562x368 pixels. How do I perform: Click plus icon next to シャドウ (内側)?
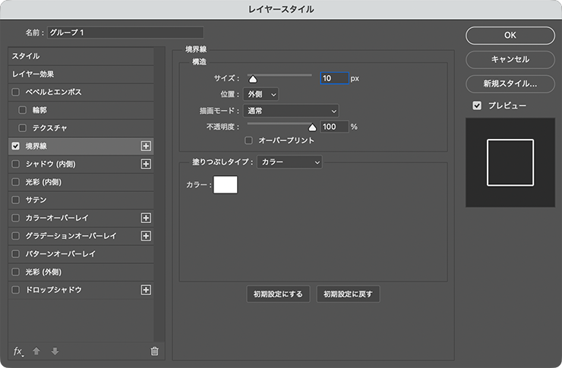pos(147,164)
